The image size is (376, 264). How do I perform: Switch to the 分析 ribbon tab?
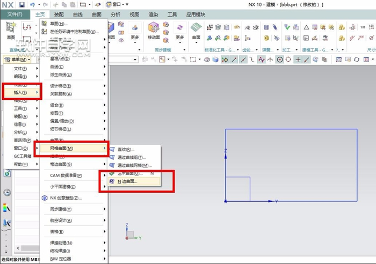(x=115, y=14)
